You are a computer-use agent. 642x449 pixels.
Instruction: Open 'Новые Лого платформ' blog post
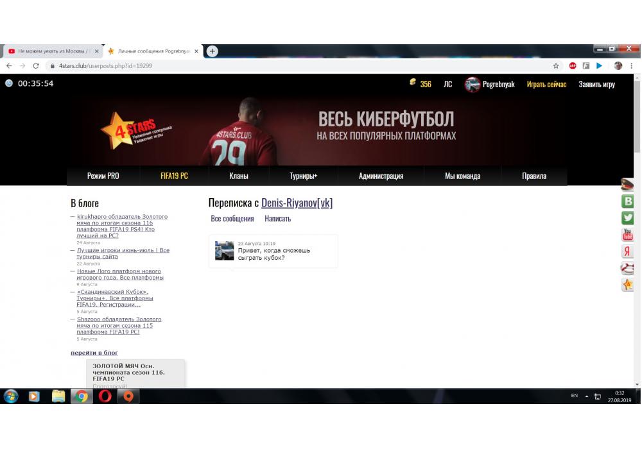[x=120, y=274]
